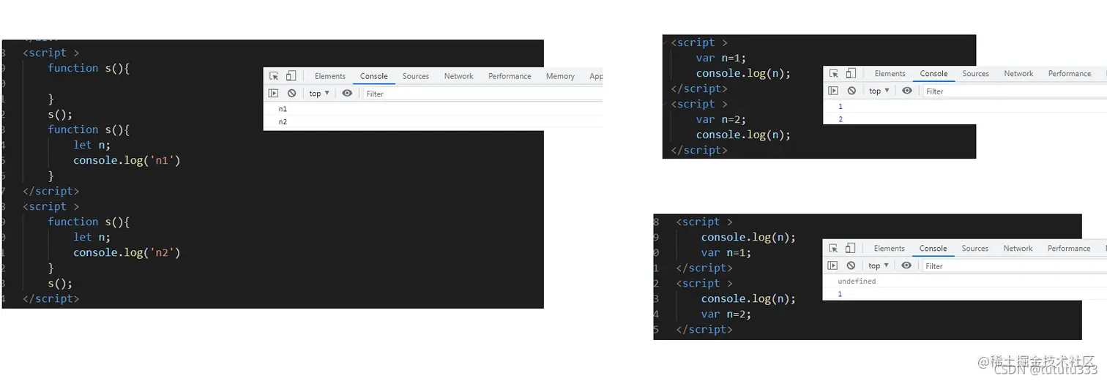Open Network tab in panel showing undefined
Viewport: 1107px width, 381px height.
click(x=1018, y=248)
